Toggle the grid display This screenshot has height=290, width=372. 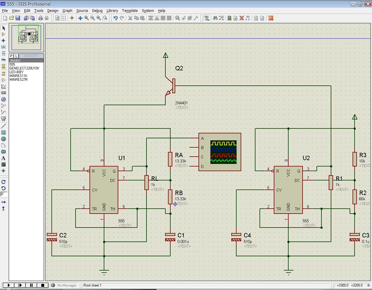tap(64, 18)
